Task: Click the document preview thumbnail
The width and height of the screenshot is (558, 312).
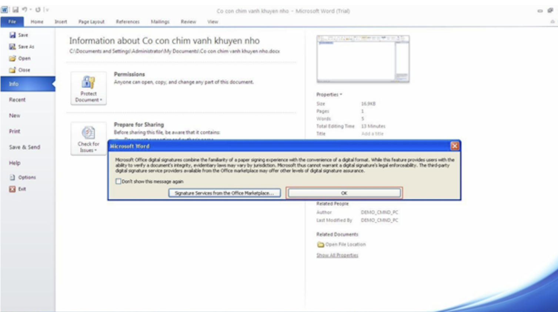Action: (363, 59)
